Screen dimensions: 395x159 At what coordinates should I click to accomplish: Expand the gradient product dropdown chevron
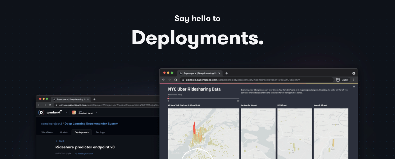[67, 113]
